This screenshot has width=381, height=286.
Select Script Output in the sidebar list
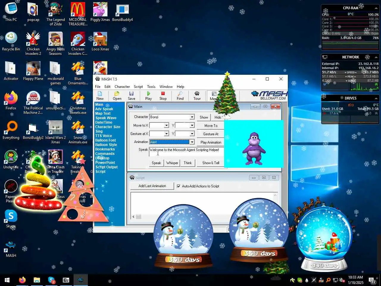tap(107, 167)
